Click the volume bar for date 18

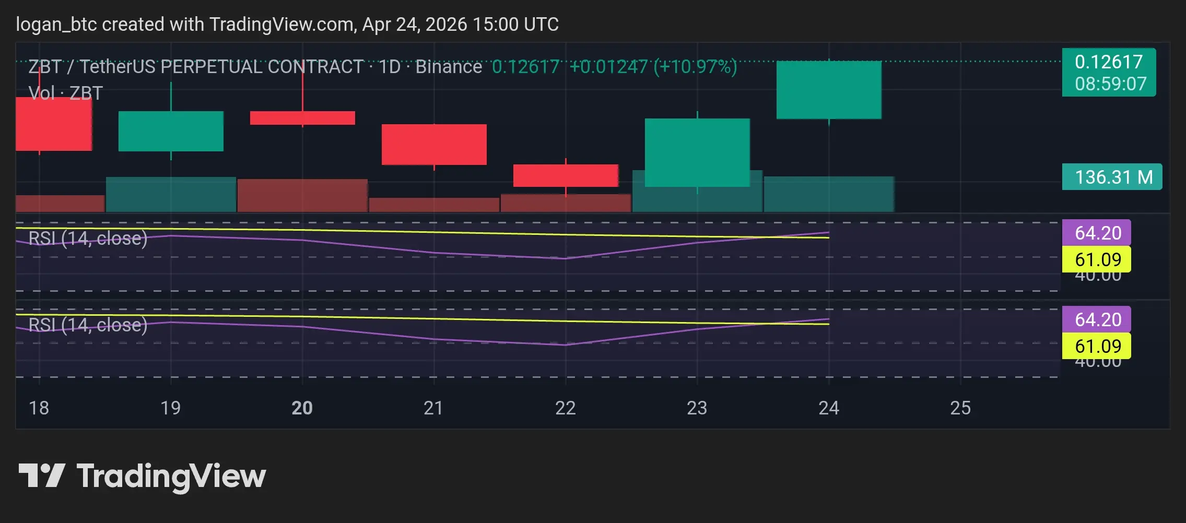tap(60, 204)
